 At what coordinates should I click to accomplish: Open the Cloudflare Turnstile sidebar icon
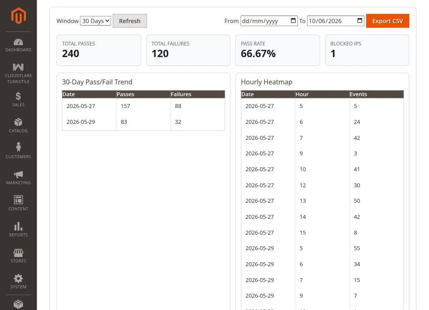(18, 67)
